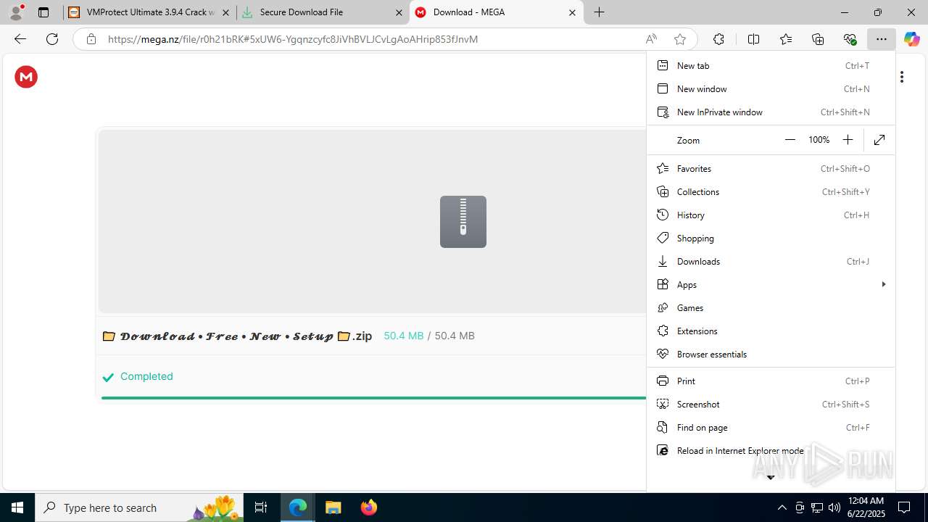Select Shopping menu entry
928x522 pixels.
click(x=771, y=238)
